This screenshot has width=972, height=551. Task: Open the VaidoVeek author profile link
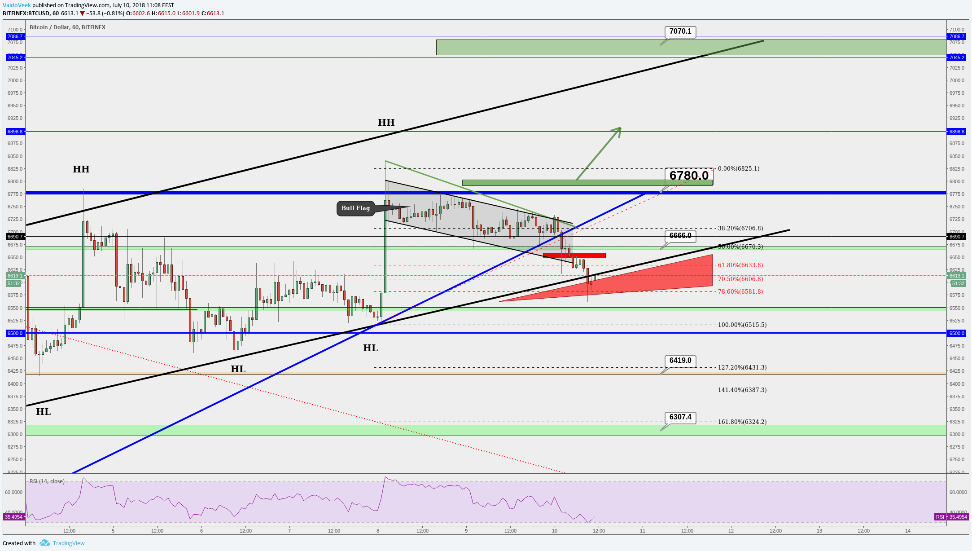17,5
